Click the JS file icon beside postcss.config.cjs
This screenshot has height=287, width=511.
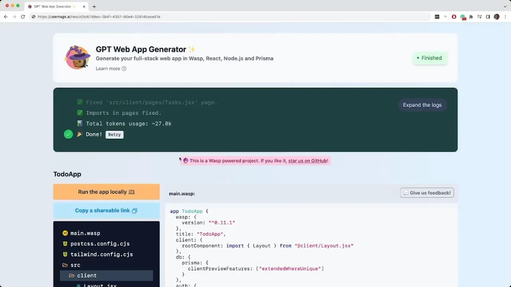pos(65,244)
